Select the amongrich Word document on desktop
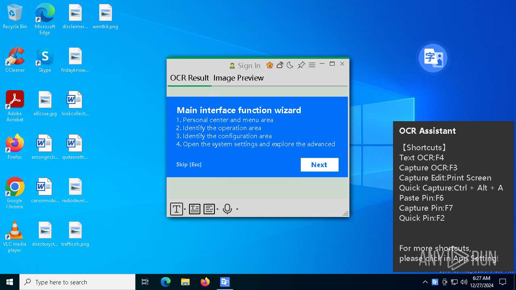516x290 pixels. (x=45, y=147)
